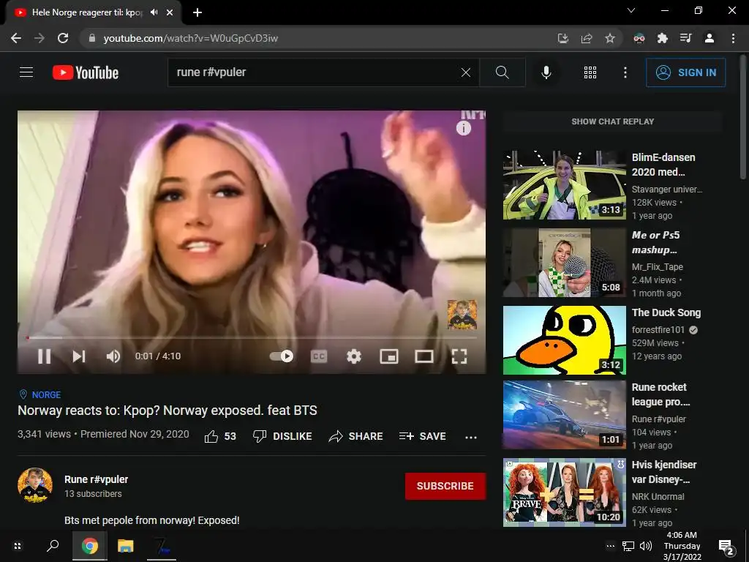Click the address bar URL
Viewport: 749px width, 562px height.
click(191, 38)
